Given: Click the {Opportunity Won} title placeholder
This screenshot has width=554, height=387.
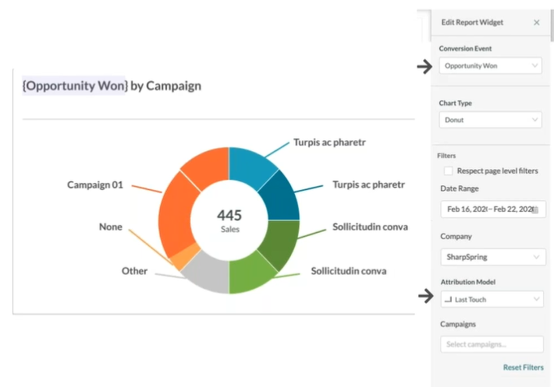Looking at the screenshot, I should tap(75, 86).
